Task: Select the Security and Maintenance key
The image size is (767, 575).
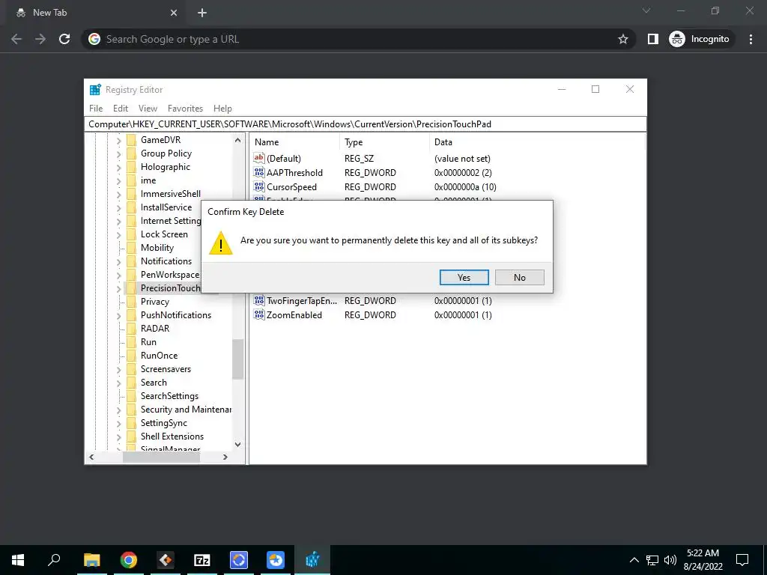Action: coord(186,410)
